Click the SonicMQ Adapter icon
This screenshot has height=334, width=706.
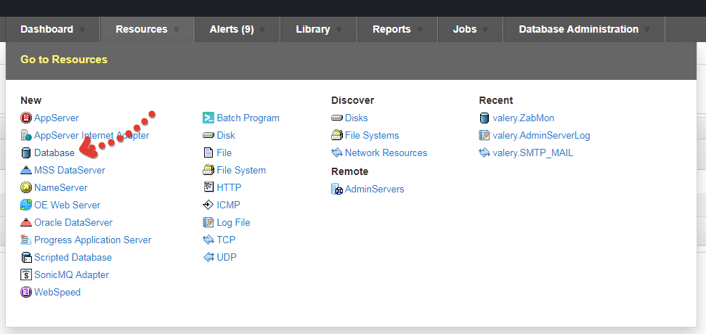click(x=26, y=274)
